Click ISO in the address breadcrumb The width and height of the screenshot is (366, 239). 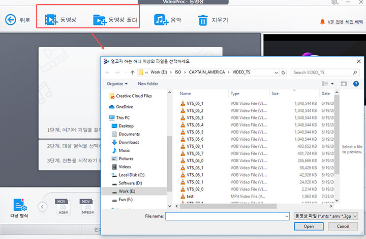178,72
